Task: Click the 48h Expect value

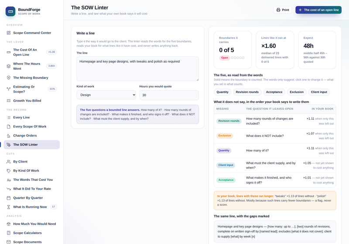Action: [x=308, y=46]
